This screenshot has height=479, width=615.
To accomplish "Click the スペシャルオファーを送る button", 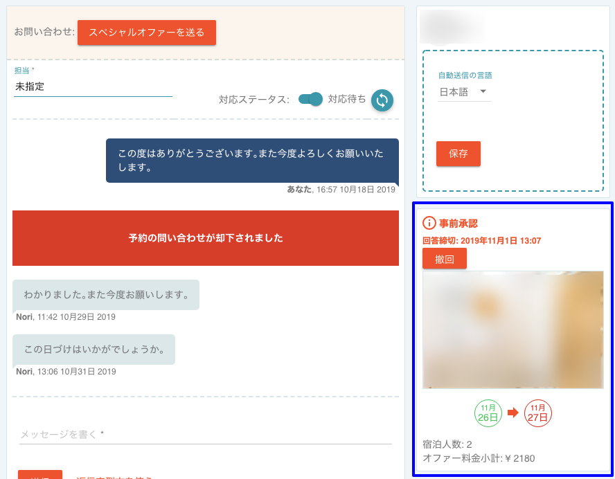I will coord(147,33).
